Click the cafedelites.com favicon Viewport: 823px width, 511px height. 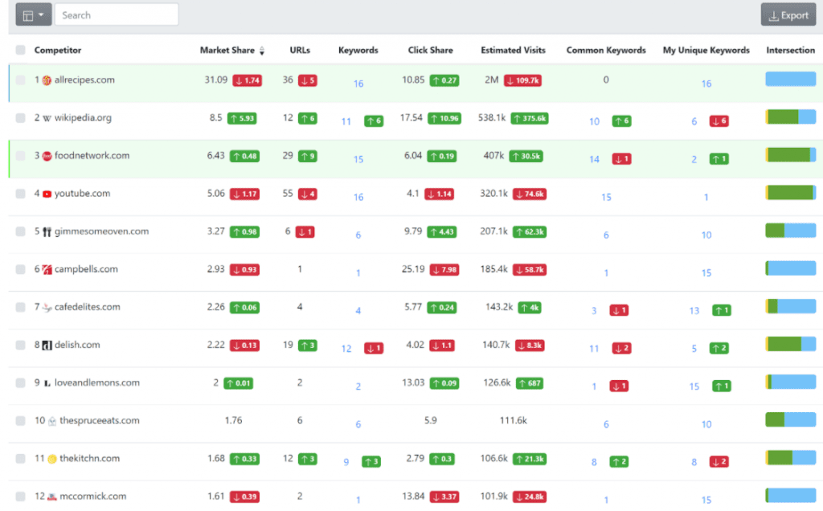click(47, 308)
